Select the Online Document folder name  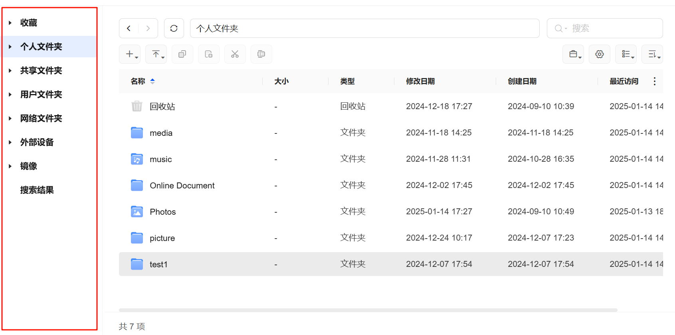(182, 186)
